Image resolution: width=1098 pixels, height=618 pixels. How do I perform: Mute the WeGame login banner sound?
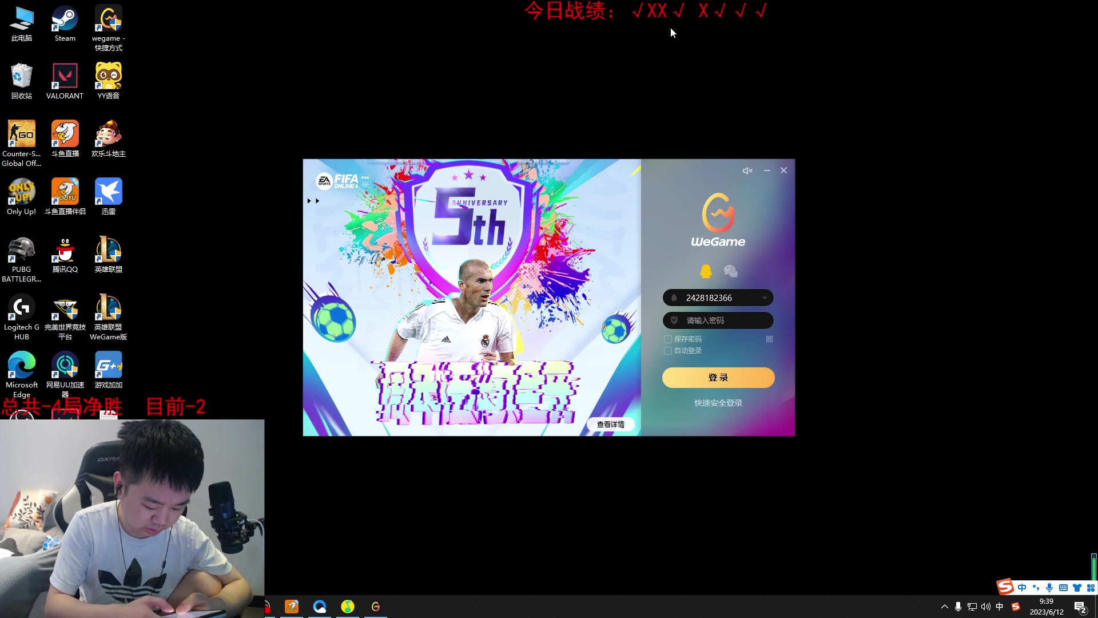point(747,171)
